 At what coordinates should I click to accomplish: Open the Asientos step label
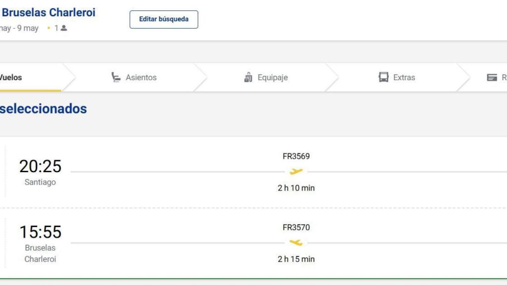tap(141, 77)
